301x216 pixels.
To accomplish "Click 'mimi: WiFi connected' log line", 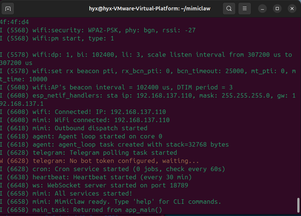I will coord(85,120).
